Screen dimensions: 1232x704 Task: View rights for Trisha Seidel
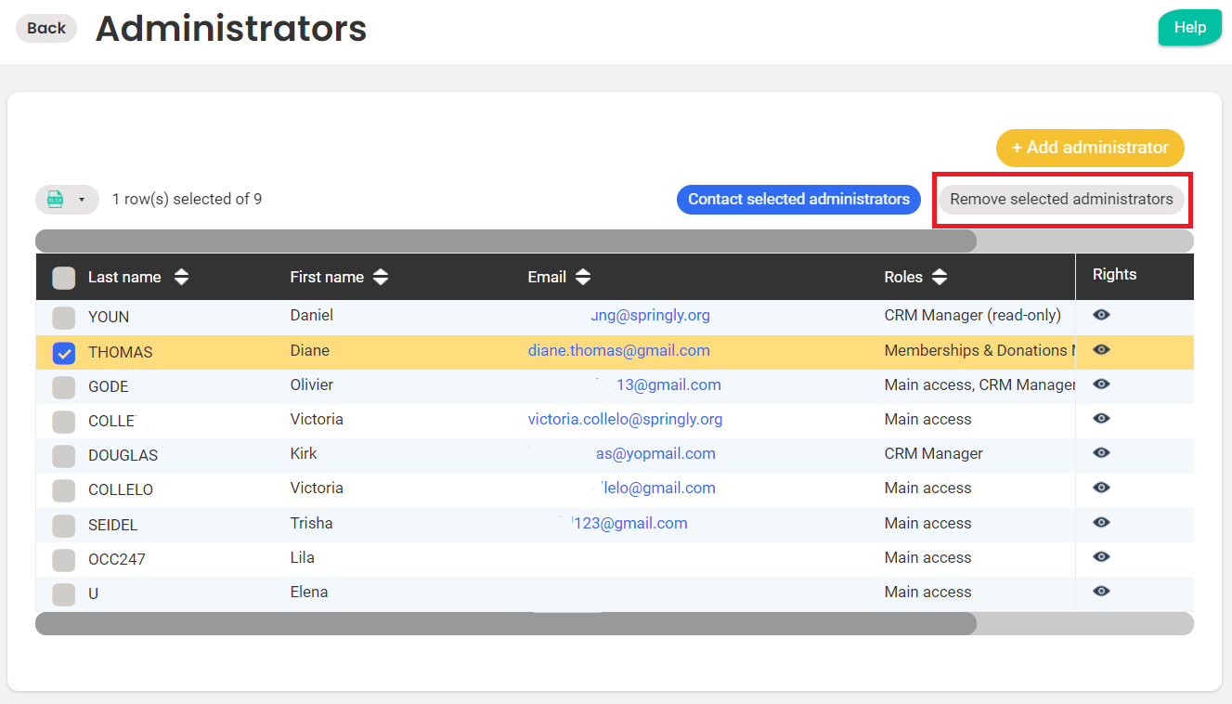click(x=1101, y=523)
